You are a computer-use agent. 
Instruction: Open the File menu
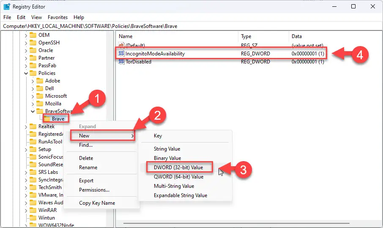tap(7, 17)
